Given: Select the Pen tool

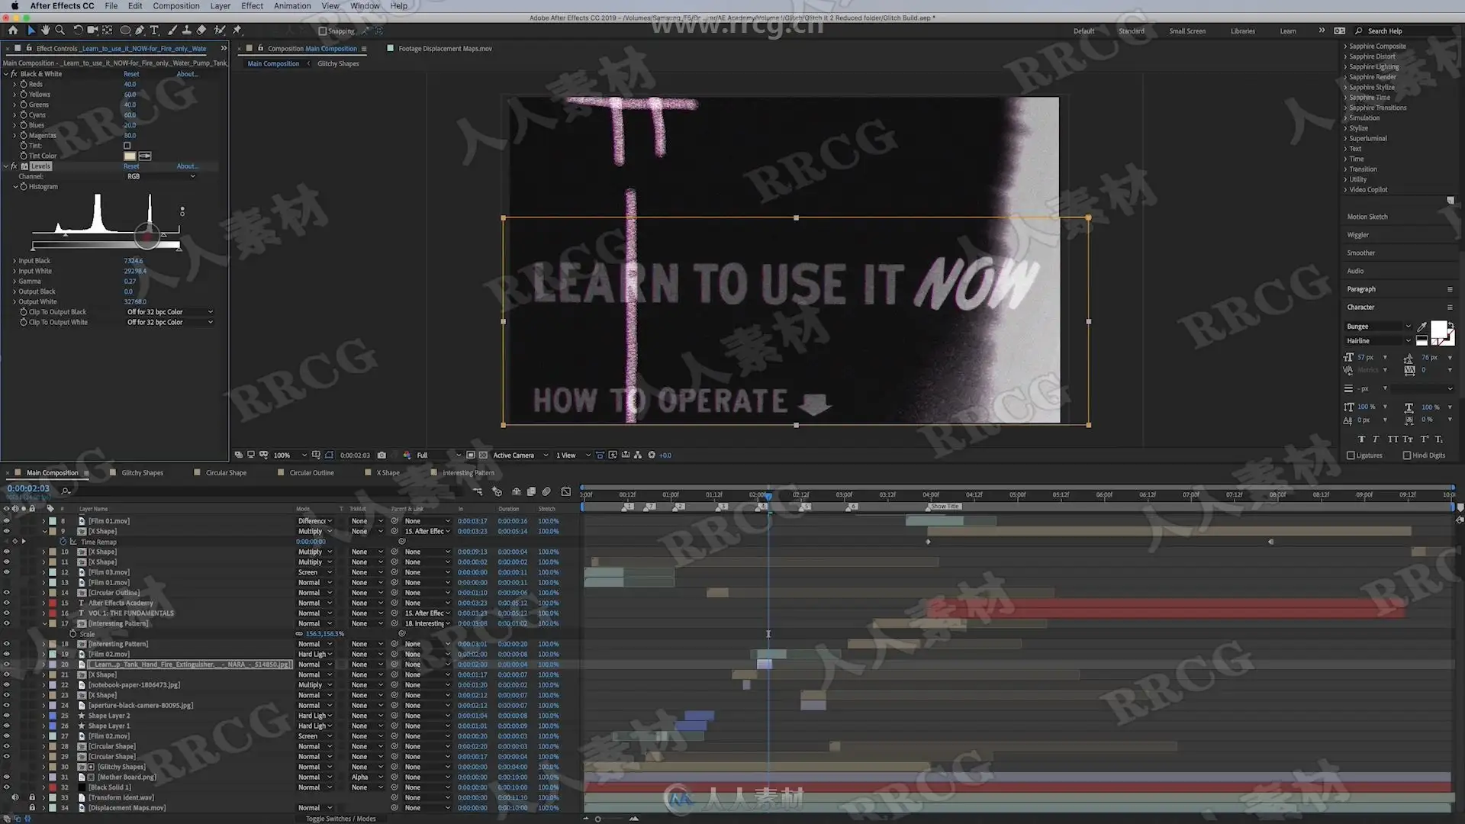Looking at the screenshot, I should pos(140,31).
